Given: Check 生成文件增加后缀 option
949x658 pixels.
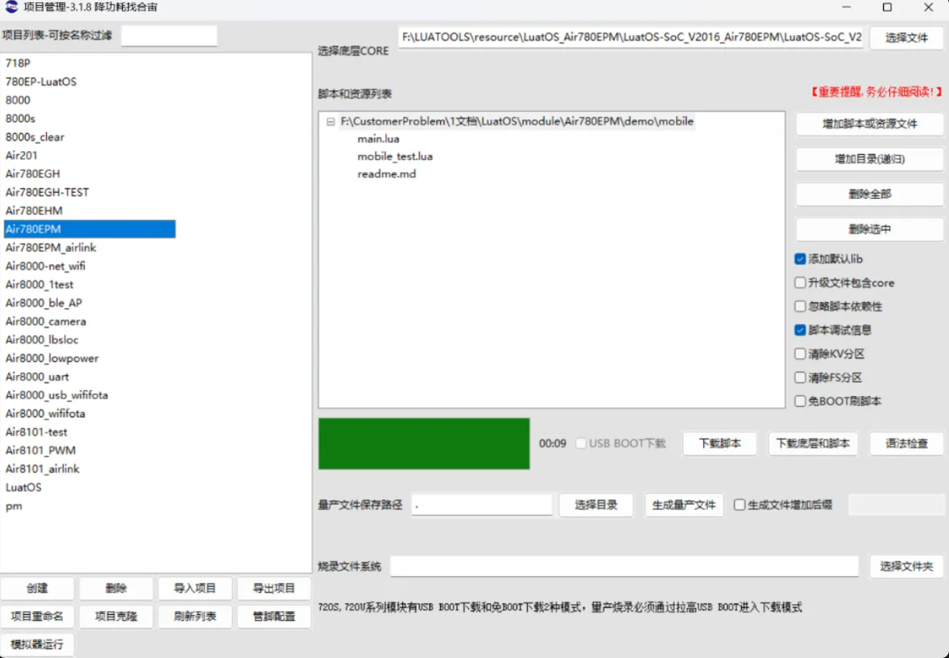Looking at the screenshot, I should (x=740, y=505).
